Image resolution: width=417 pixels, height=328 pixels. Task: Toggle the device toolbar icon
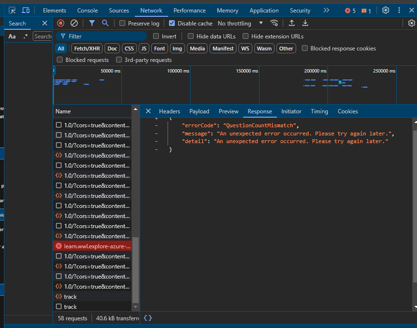coord(26,11)
